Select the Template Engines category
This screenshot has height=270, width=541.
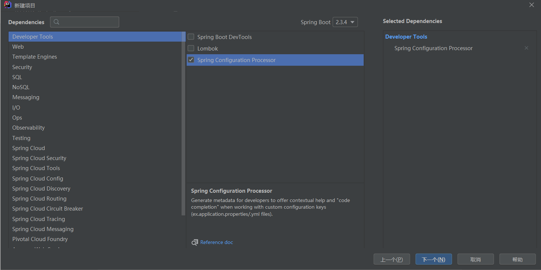[x=95, y=57]
